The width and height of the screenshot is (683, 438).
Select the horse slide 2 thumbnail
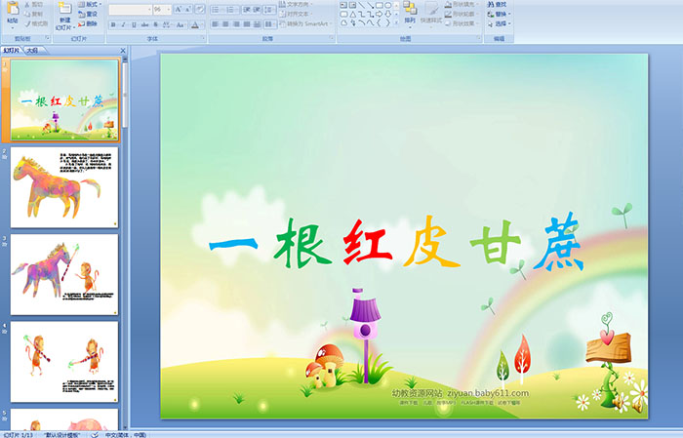click(x=64, y=188)
